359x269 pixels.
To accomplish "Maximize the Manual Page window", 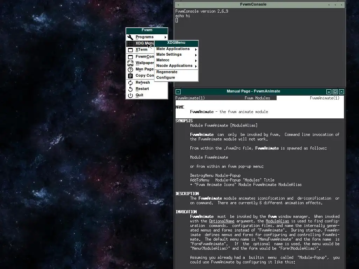I will [335, 92].
